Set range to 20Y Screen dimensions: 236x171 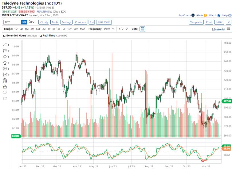point(76,29)
